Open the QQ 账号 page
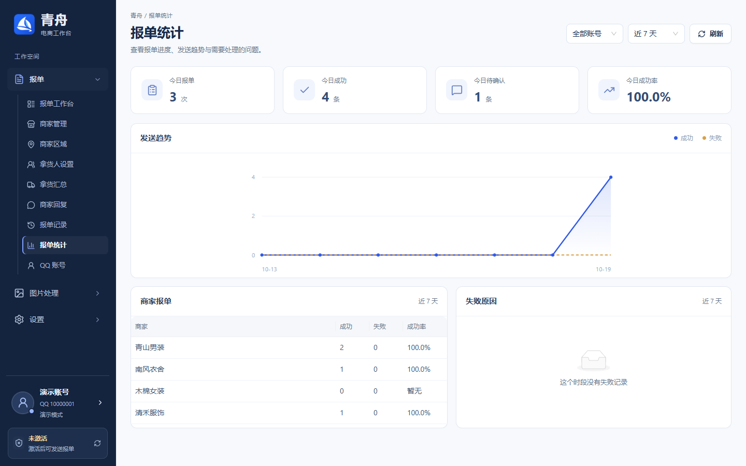Screen dimensions: 746x466 click(x=65, y=265)
